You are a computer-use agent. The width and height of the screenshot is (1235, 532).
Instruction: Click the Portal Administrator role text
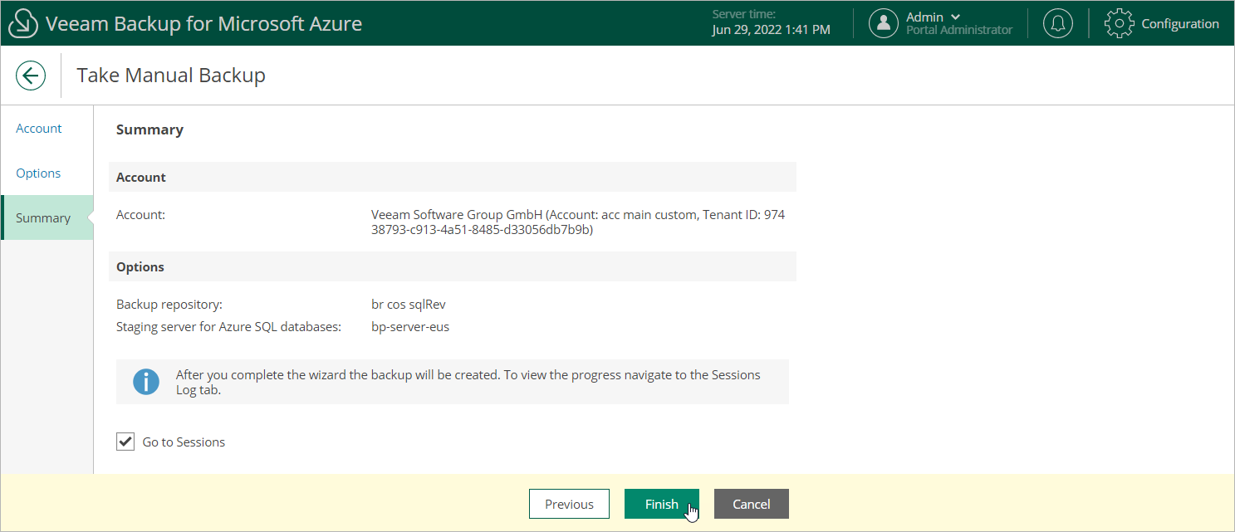coord(959,30)
